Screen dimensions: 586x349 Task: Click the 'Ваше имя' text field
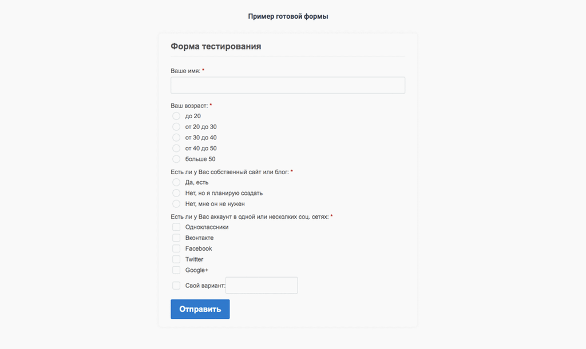[x=288, y=85]
